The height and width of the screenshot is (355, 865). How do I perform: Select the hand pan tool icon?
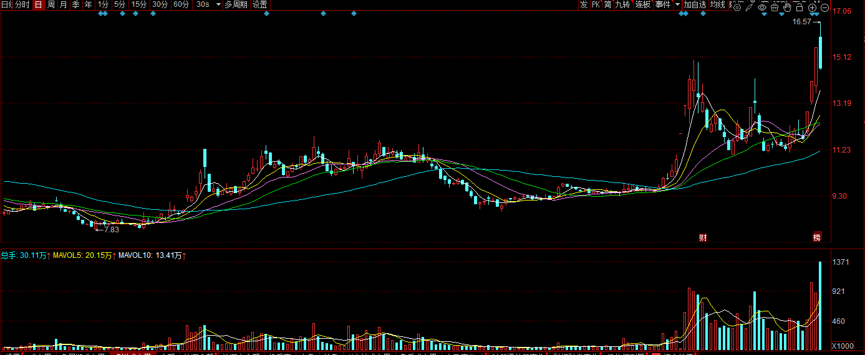pyautogui.click(x=787, y=7)
